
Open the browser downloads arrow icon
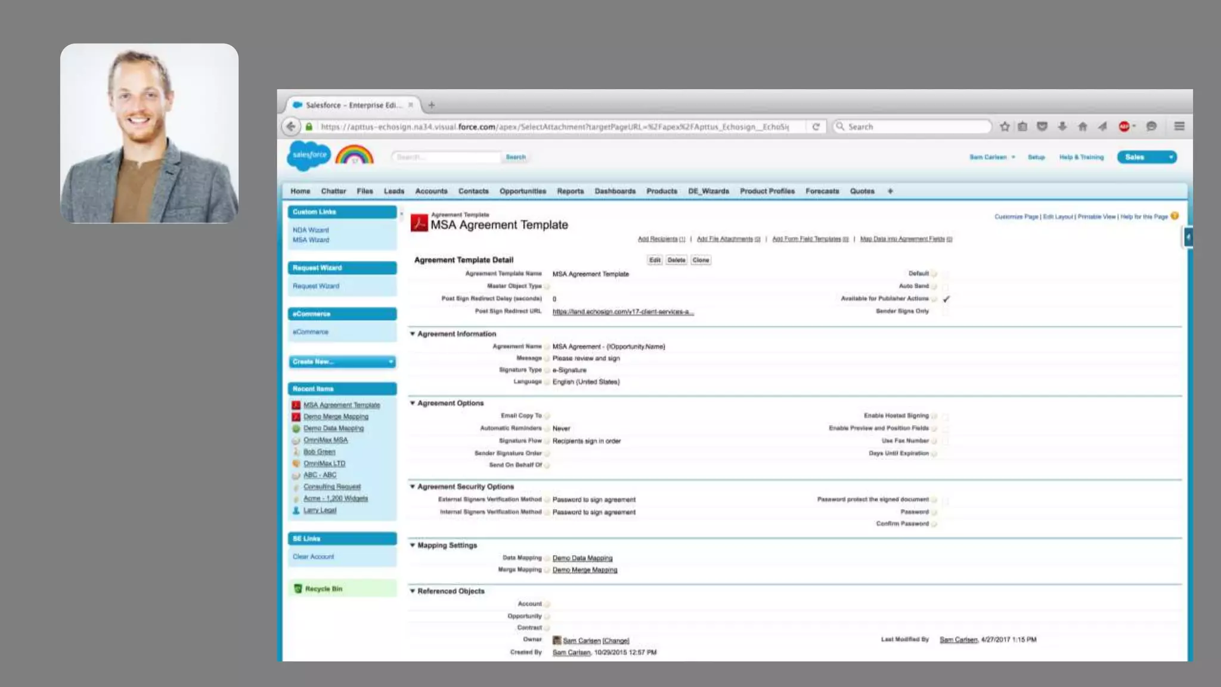tap(1062, 126)
